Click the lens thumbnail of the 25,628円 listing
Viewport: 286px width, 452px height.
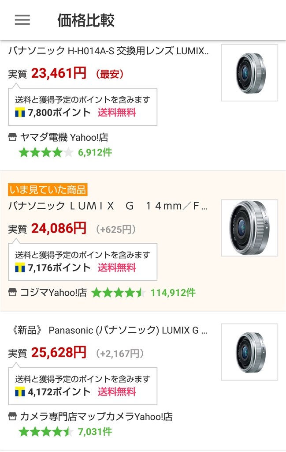pos(249,352)
